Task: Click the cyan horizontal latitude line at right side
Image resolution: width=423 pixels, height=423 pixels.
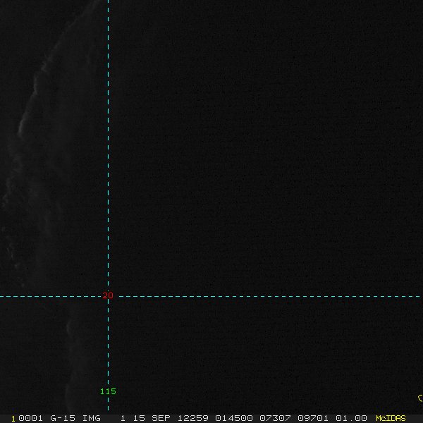Action: click(350, 296)
